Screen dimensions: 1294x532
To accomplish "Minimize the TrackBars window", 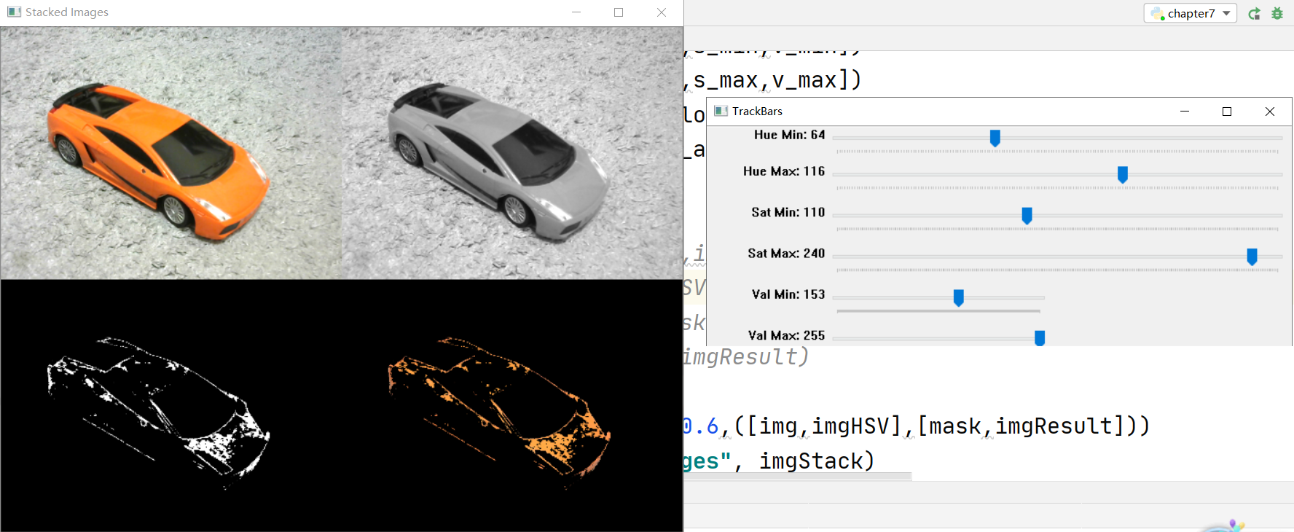I will pos(1185,111).
